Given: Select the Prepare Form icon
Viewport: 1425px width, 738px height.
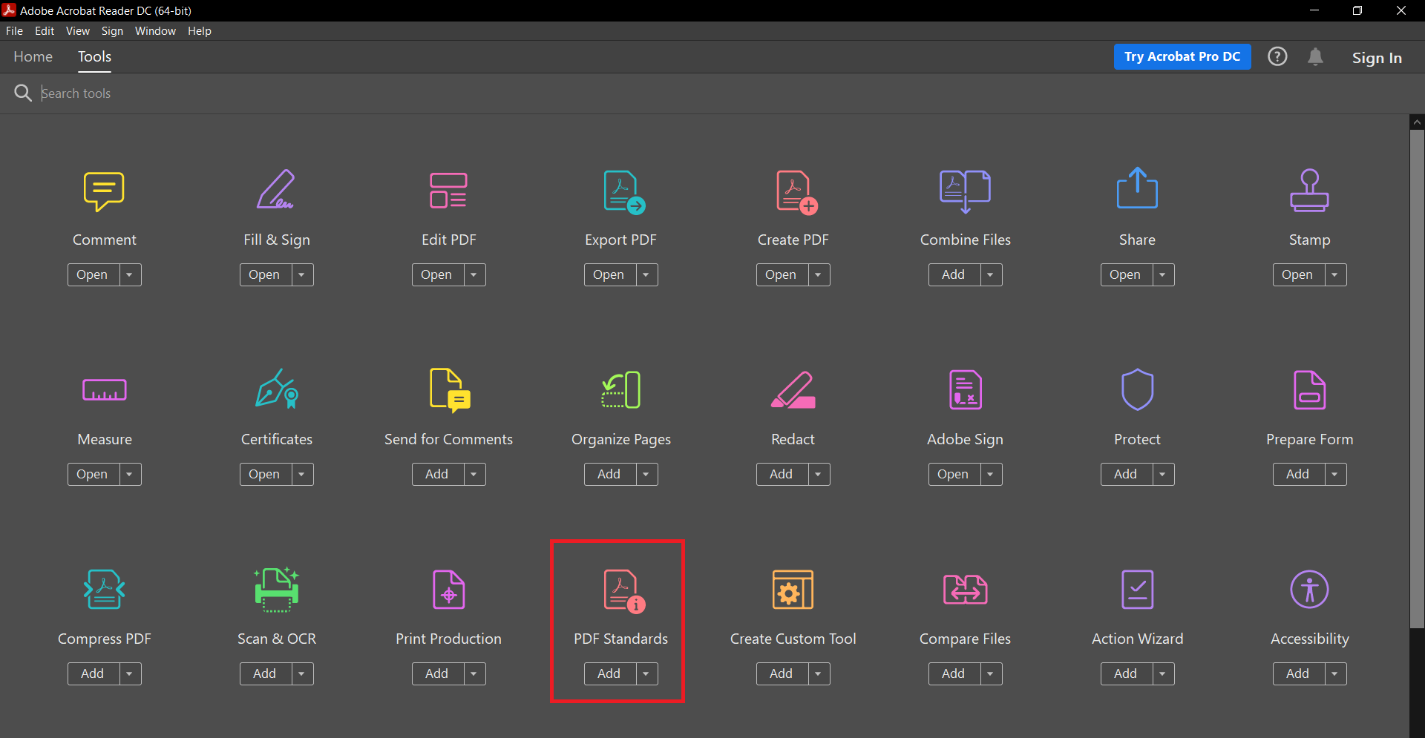Looking at the screenshot, I should point(1309,390).
